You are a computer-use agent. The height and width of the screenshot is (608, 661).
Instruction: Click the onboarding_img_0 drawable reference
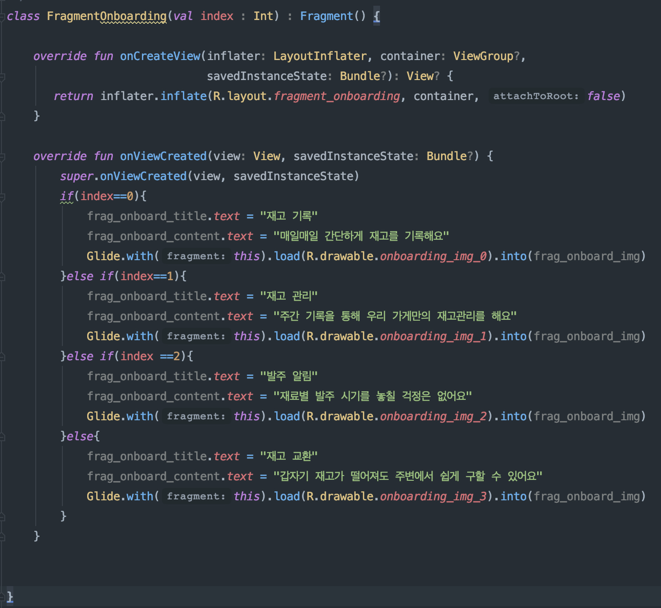[x=433, y=256]
